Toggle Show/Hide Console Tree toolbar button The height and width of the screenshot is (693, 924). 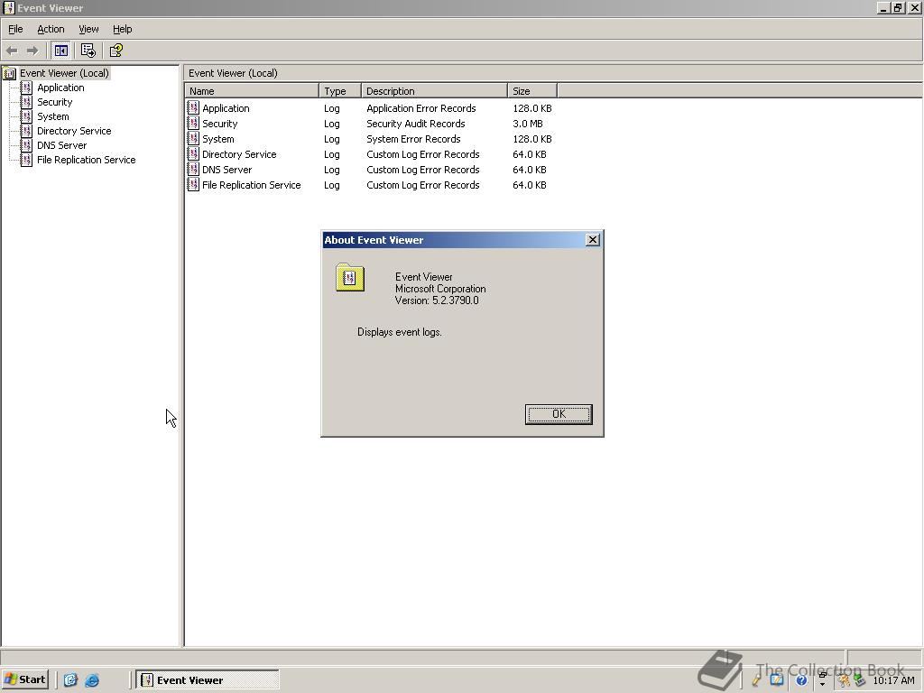click(x=60, y=51)
